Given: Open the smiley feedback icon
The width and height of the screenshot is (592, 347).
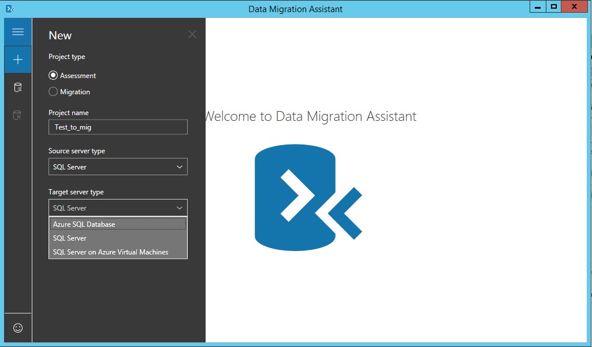Looking at the screenshot, I should coord(18,328).
